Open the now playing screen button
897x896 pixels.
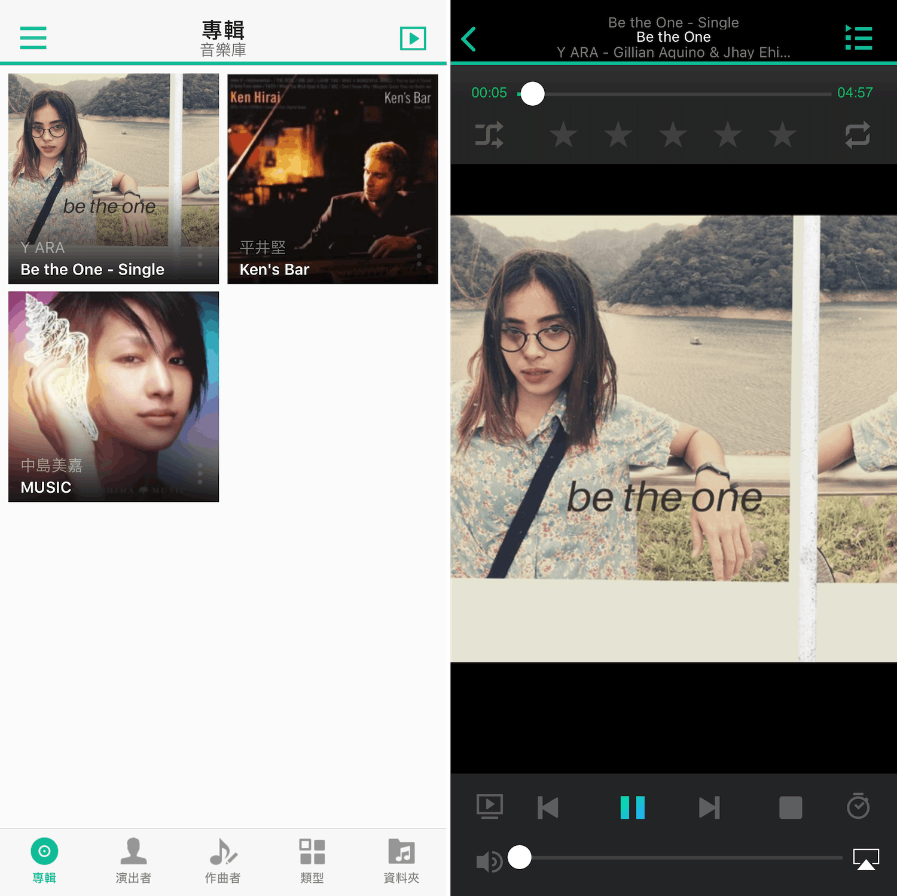click(x=413, y=38)
